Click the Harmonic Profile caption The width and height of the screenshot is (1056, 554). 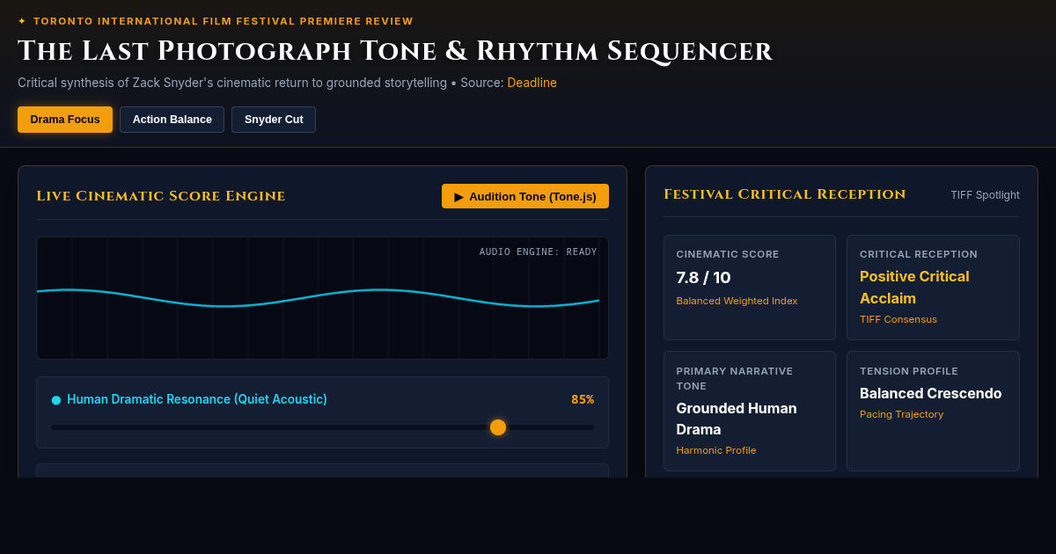pos(716,450)
